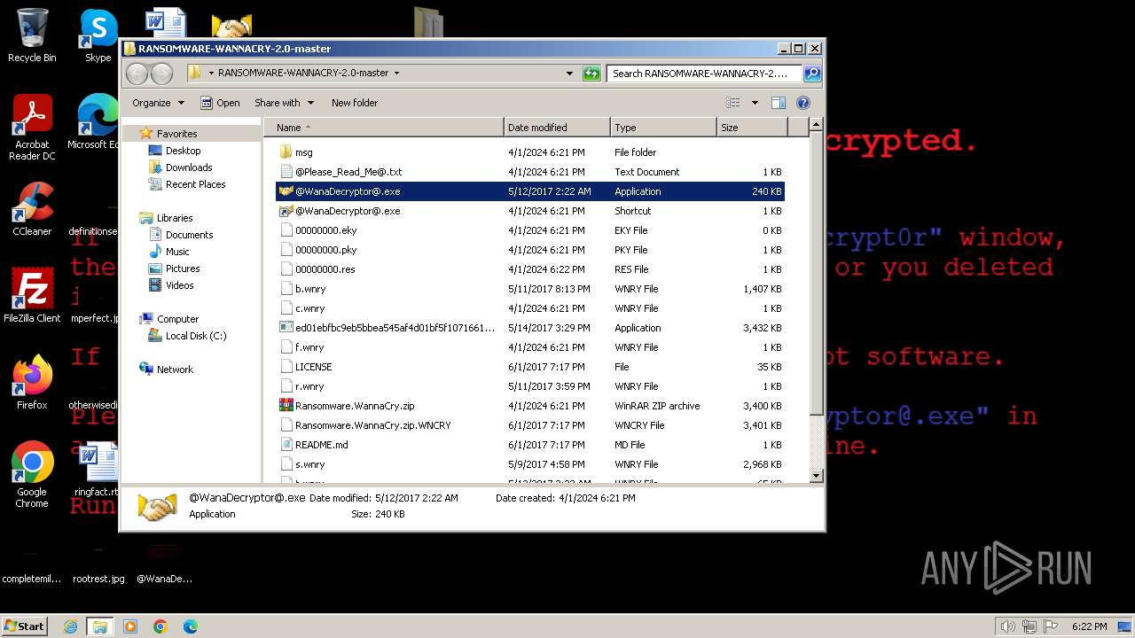Open the Windows Start menu
Image resolution: width=1135 pixels, height=638 pixels.
[x=25, y=626]
